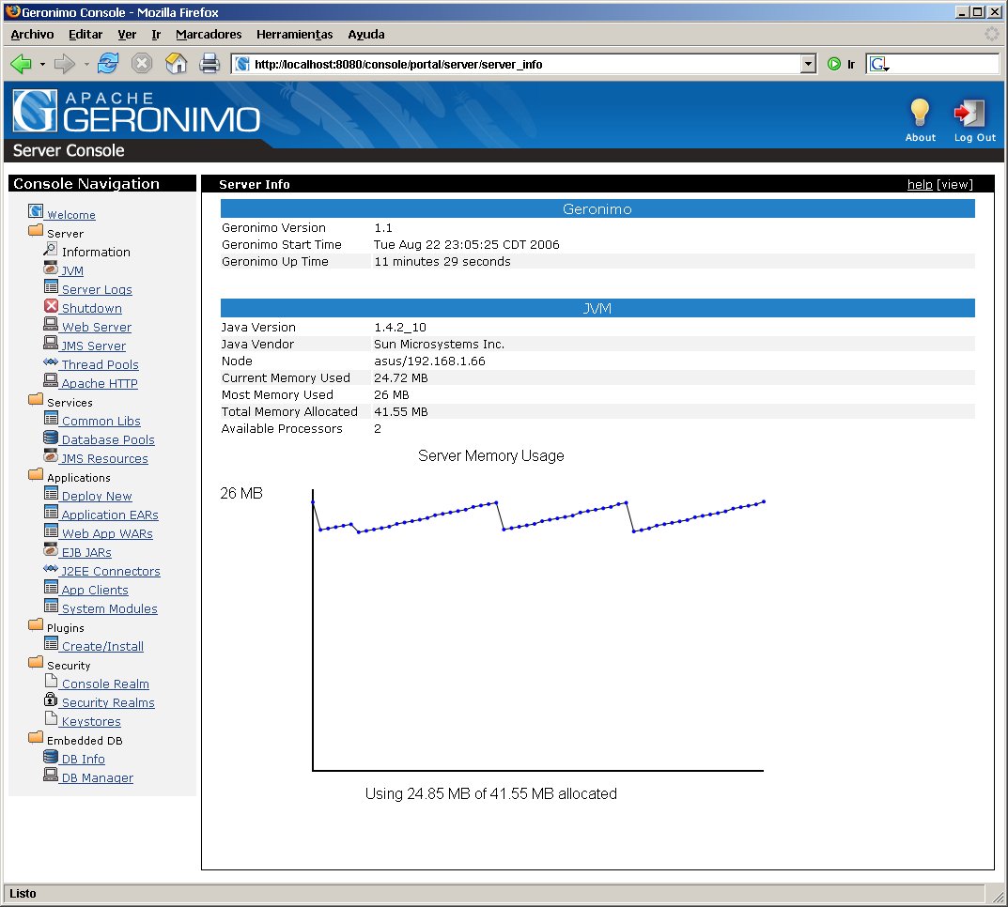Click the Server Memory Usage graph
1008x907 pixels.
pyautogui.click(x=537, y=628)
